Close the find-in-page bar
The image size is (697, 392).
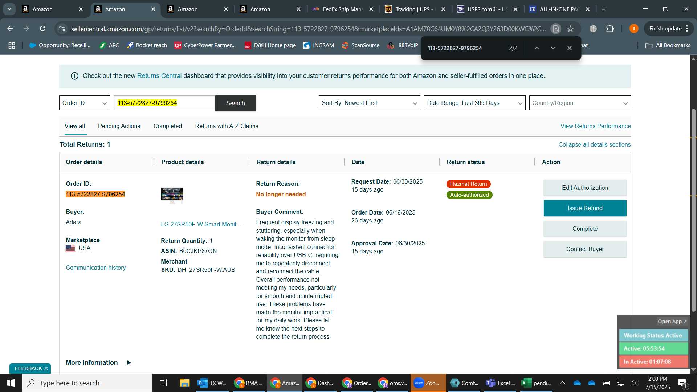pos(570,48)
